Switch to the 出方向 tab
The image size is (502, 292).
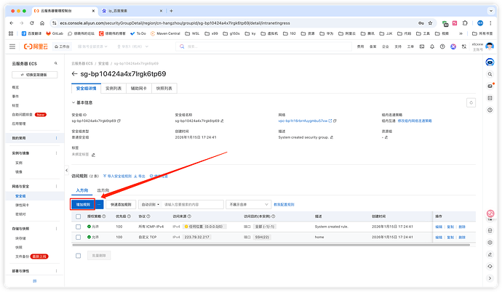pos(103,190)
